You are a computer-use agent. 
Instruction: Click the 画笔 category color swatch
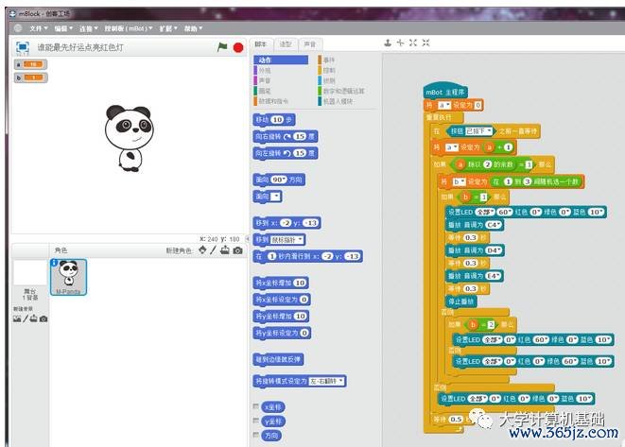256,89
